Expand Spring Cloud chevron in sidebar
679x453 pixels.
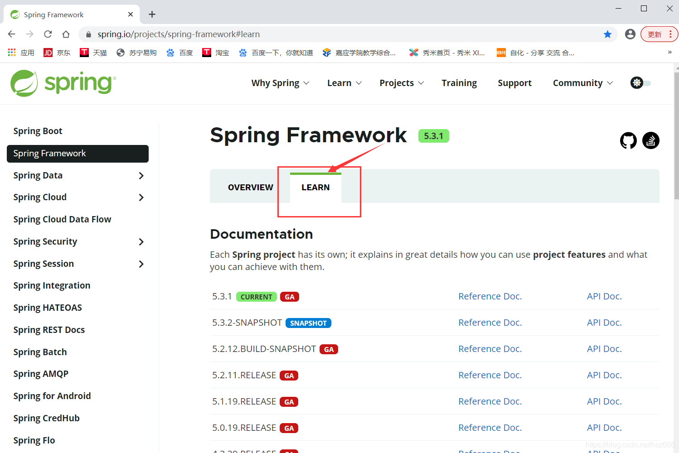pyautogui.click(x=141, y=198)
